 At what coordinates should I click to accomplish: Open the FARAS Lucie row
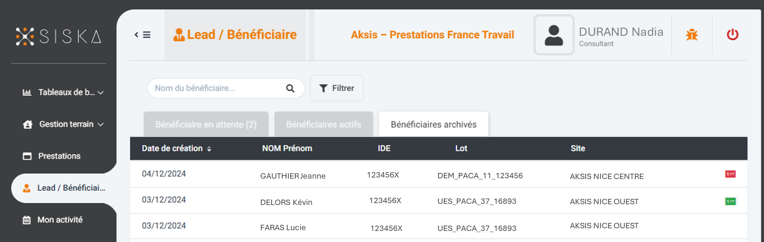(x=439, y=226)
